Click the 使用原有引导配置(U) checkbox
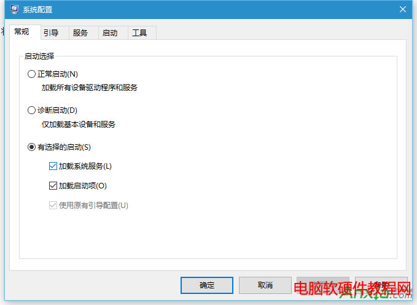The height and width of the screenshot is (305, 417). pos(53,206)
